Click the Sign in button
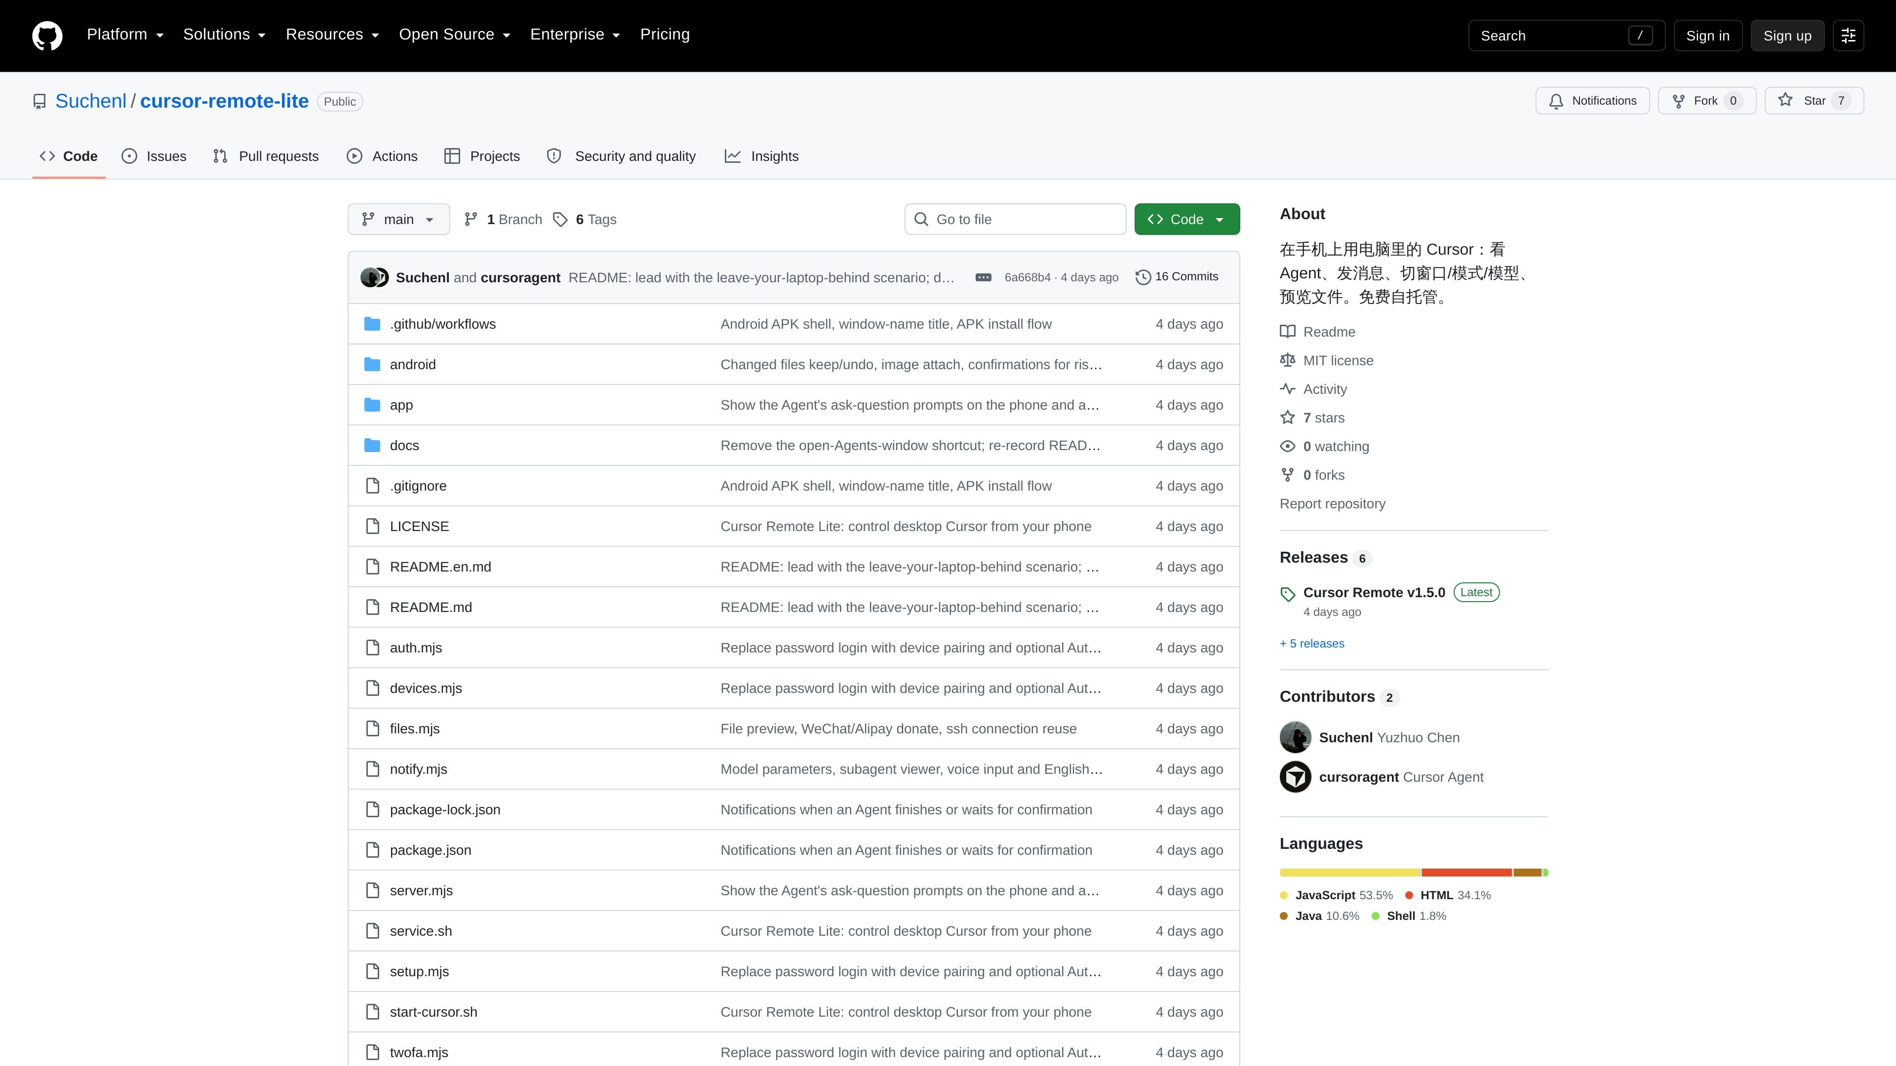The width and height of the screenshot is (1896, 1066). click(x=1707, y=36)
